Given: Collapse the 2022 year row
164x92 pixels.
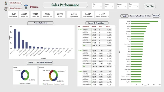Looking at the screenshot, I should (78, 30).
